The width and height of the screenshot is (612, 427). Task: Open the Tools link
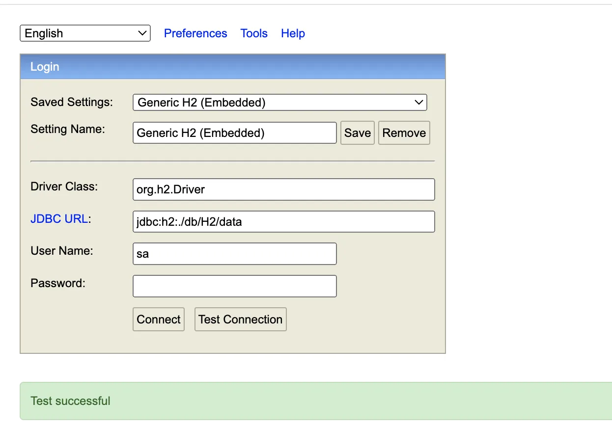click(254, 33)
